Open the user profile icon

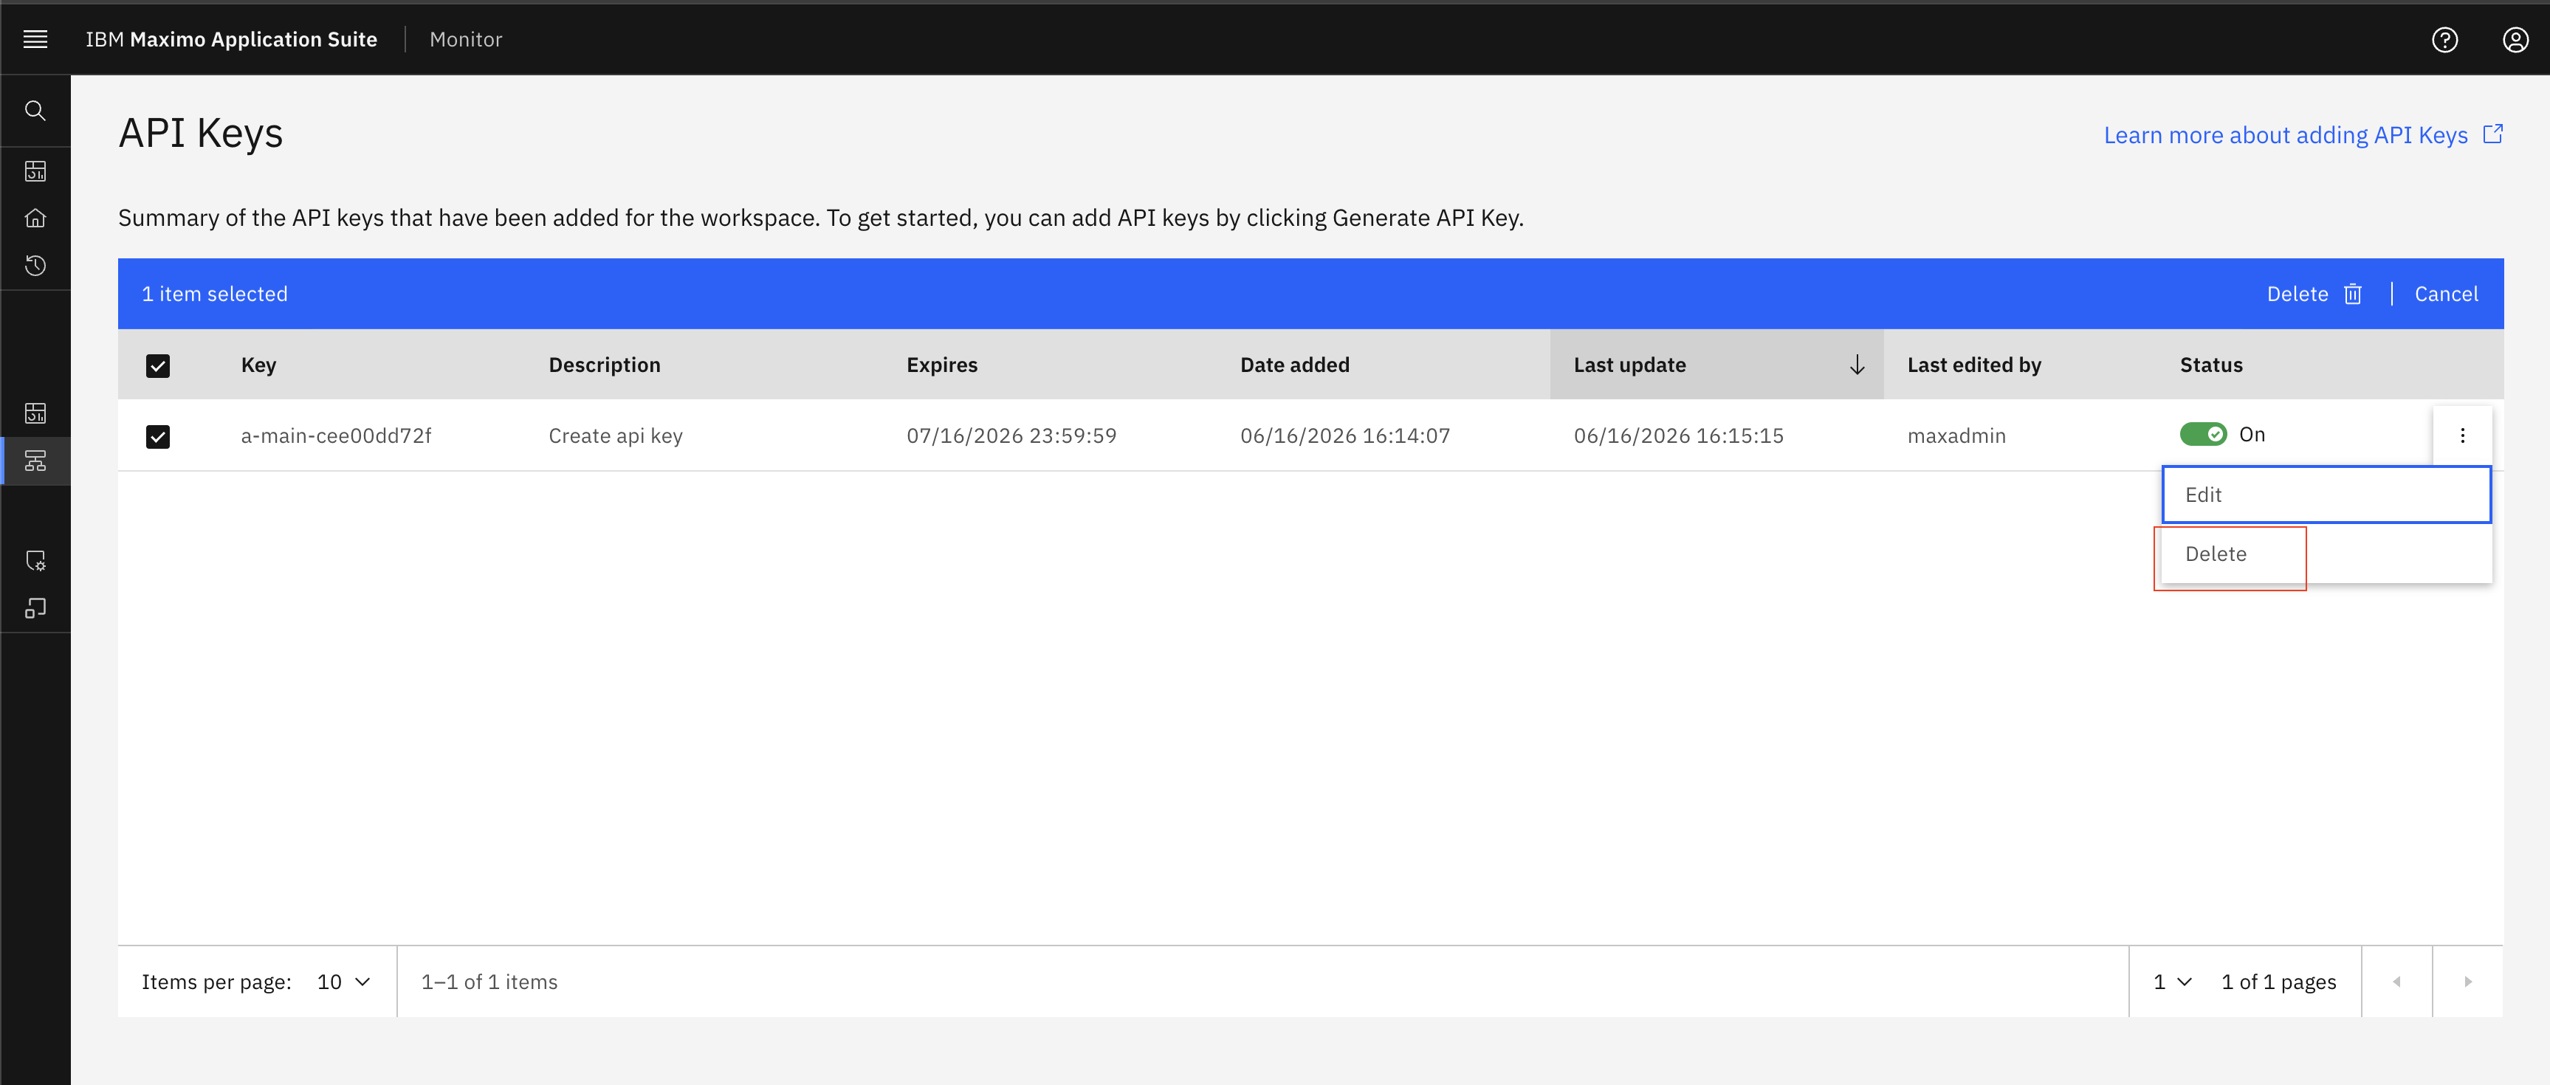2515,40
